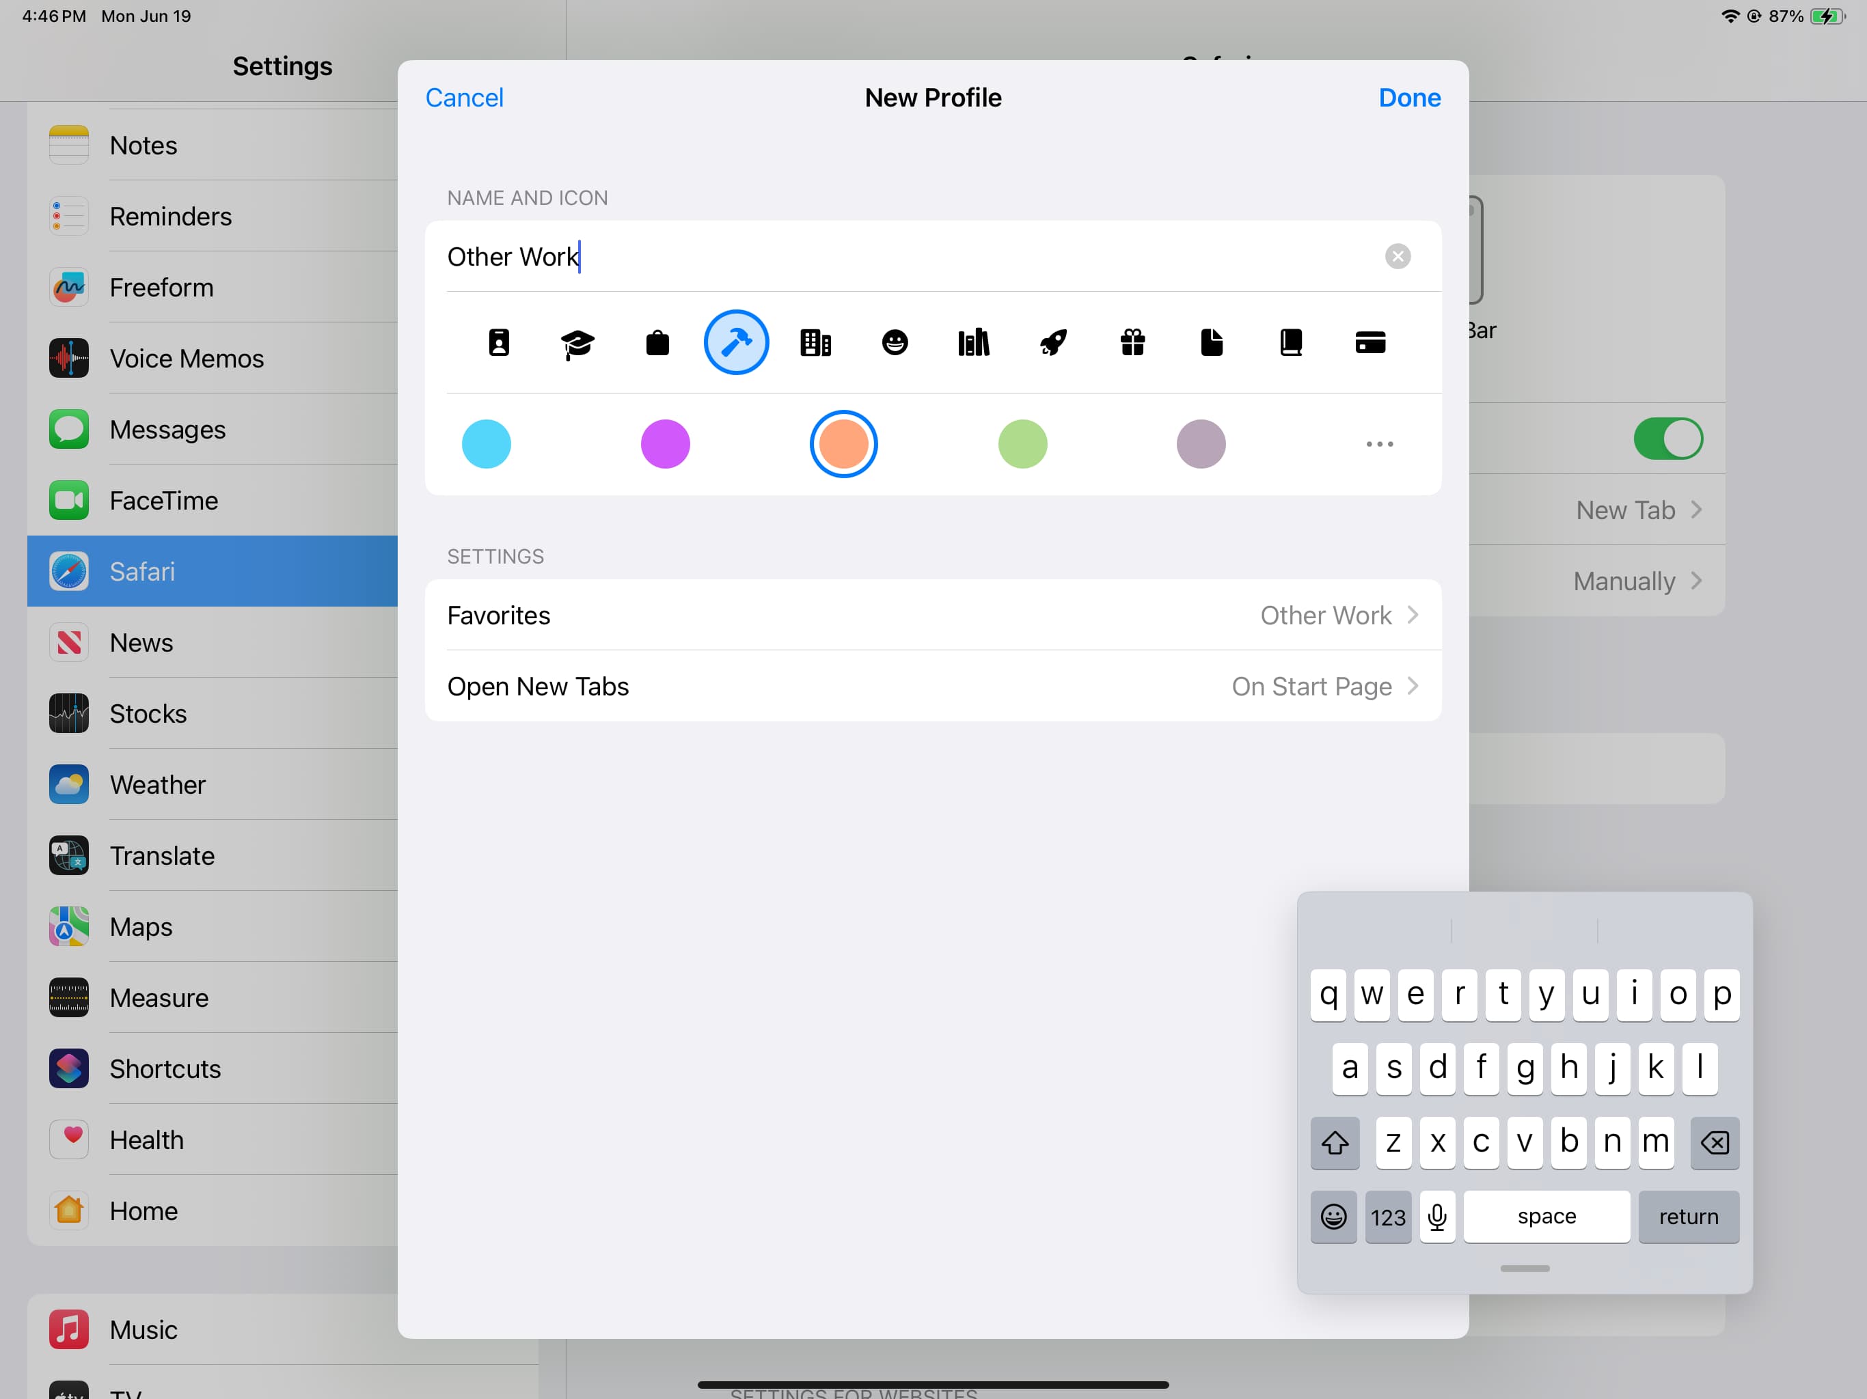Viewport: 1867px width, 1399px height.
Task: Pick the credit card profile icon
Action: (x=1369, y=344)
